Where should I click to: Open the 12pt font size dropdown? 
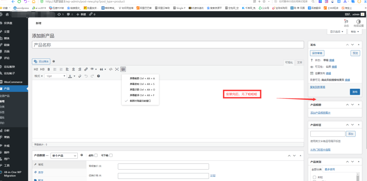pos(55,76)
